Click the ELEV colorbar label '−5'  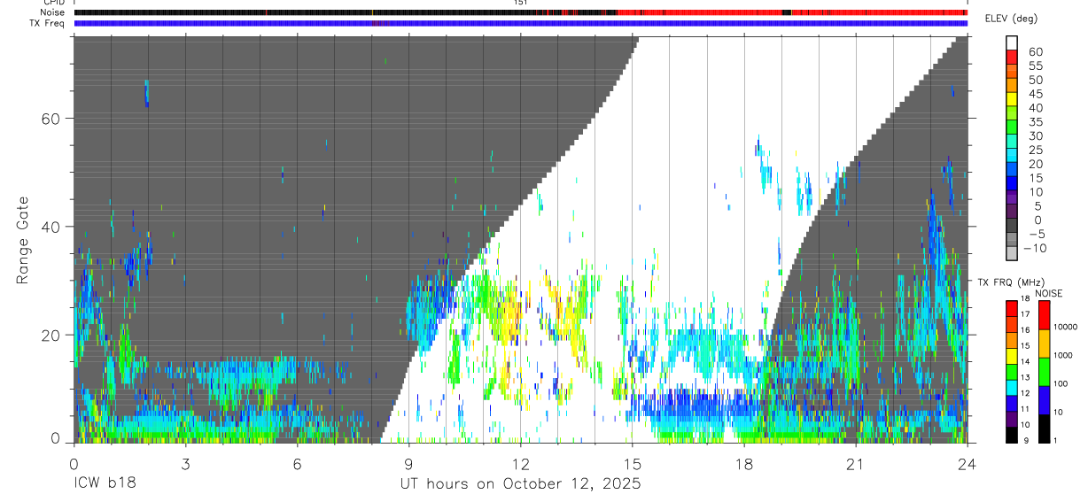(x=1036, y=234)
